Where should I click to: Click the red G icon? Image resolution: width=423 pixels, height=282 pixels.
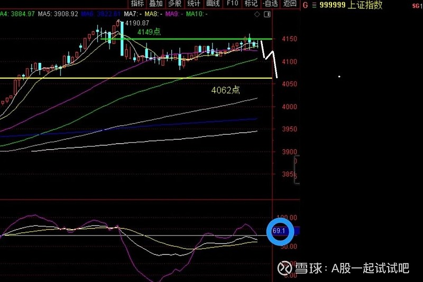coord(305,5)
